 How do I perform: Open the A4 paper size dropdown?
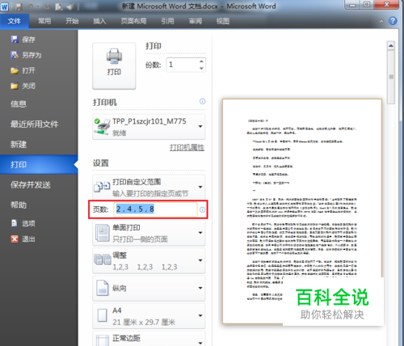149,316
